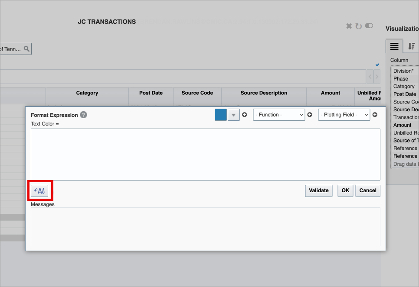Viewport: 419px width, 287px height.
Task: Confirm the expression with OK
Action: pyautogui.click(x=345, y=190)
